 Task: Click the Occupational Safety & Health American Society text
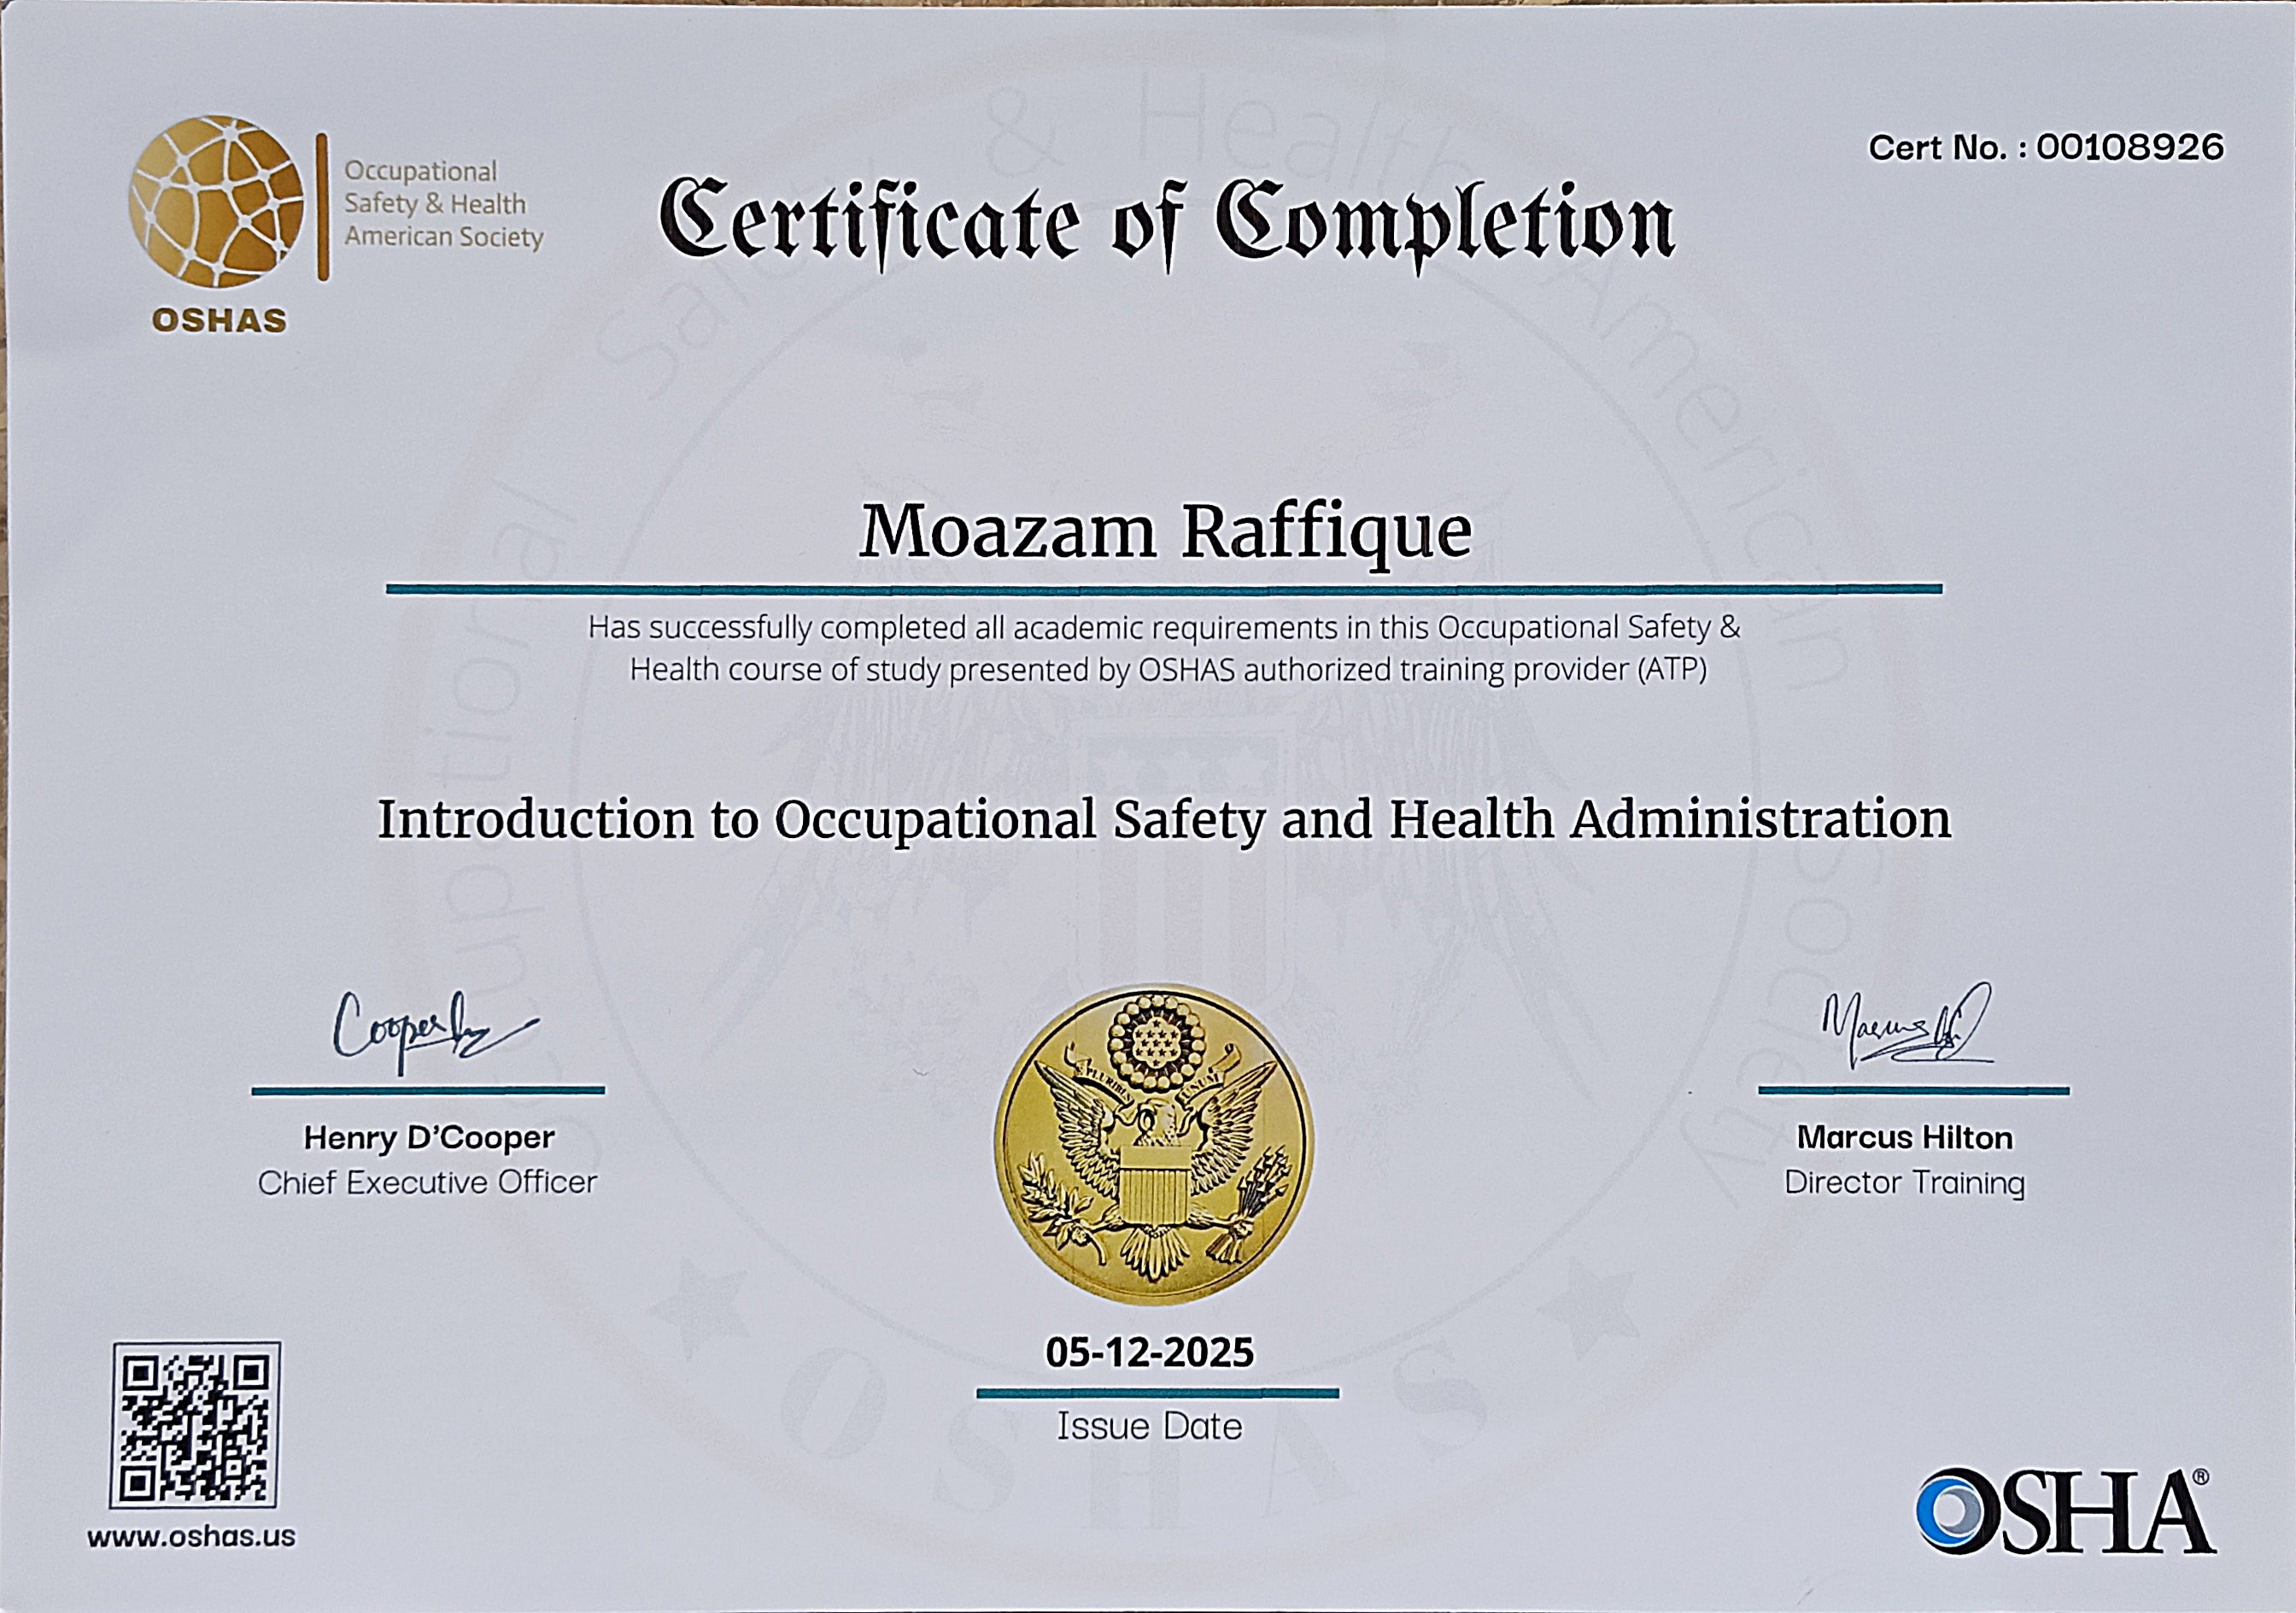(x=443, y=204)
